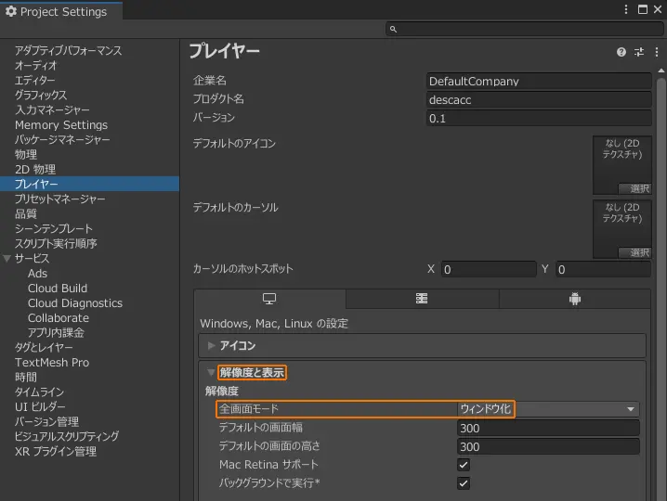Click the Project Settings gear icon
Viewport: 667px width, 501px height.
click(x=11, y=12)
